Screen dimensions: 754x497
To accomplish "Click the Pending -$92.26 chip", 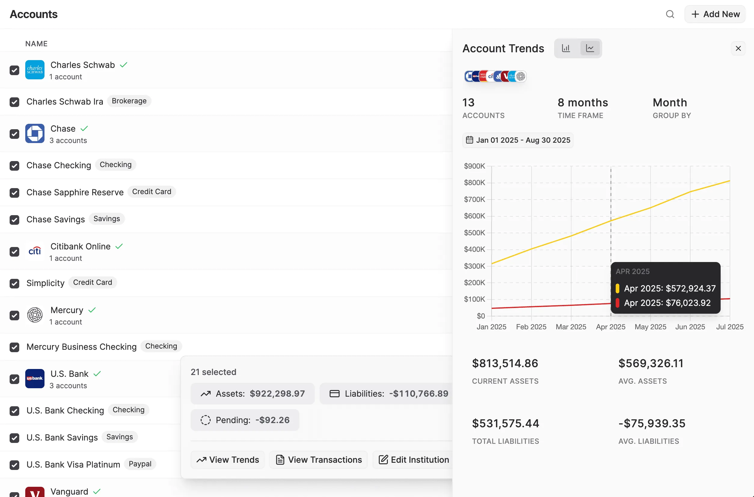I will point(245,420).
